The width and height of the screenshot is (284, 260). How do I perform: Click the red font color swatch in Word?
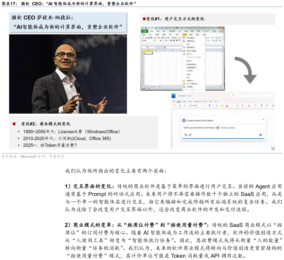tap(227, 106)
